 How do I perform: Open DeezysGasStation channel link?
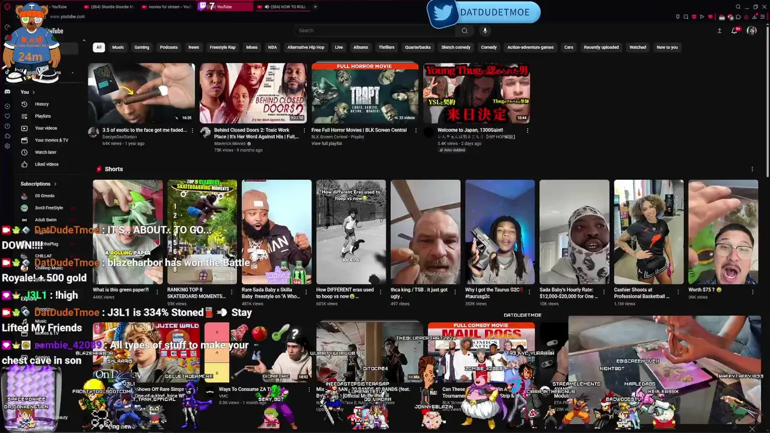(120, 137)
